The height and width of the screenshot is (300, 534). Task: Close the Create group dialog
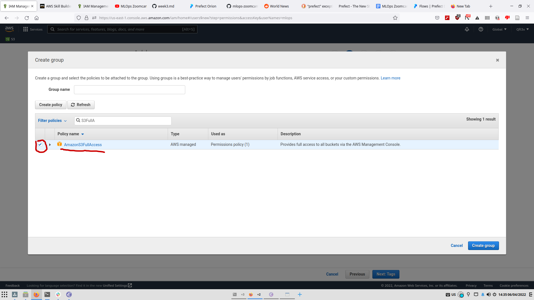click(x=498, y=60)
